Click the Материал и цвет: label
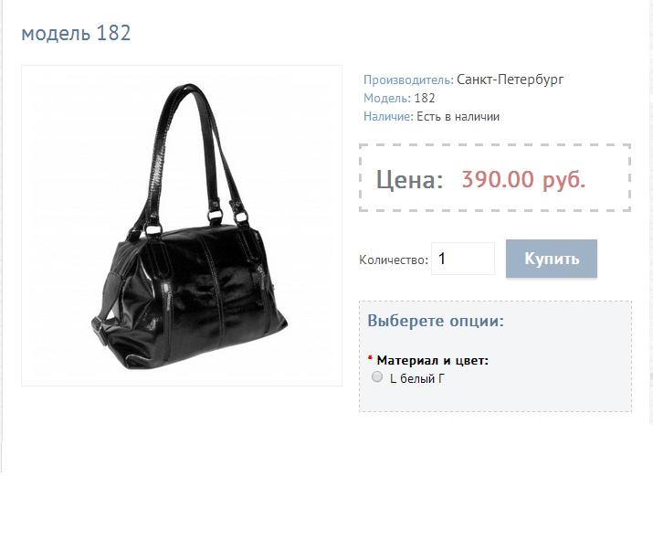The image size is (653, 551). tap(432, 360)
